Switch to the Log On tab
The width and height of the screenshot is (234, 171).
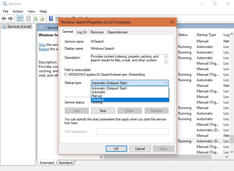point(82,32)
